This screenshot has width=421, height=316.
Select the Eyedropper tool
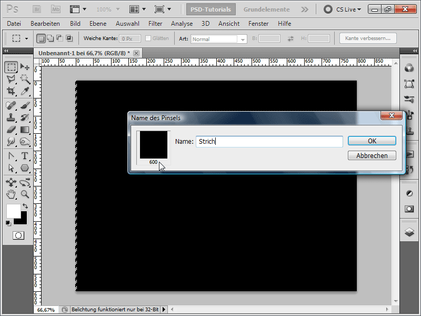click(x=25, y=91)
